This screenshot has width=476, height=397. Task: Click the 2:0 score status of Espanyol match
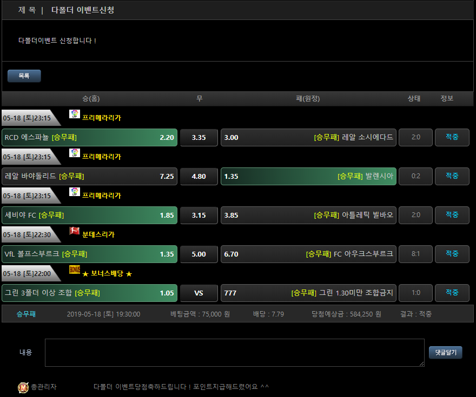(x=415, y=138)
